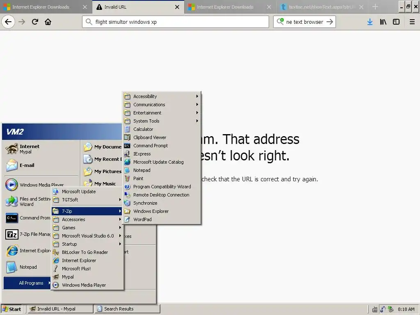Viewport: 420px width, 315px height.
Task: Switch to Search Results taskbar window
Action: (x=128, y=309)
